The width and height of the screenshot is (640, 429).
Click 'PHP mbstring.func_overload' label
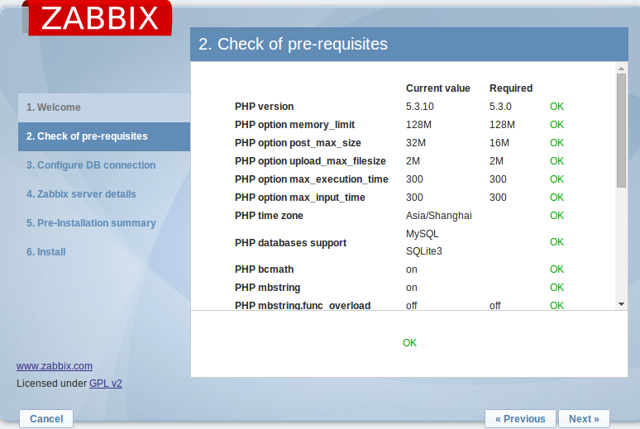[x=303, y=306]
